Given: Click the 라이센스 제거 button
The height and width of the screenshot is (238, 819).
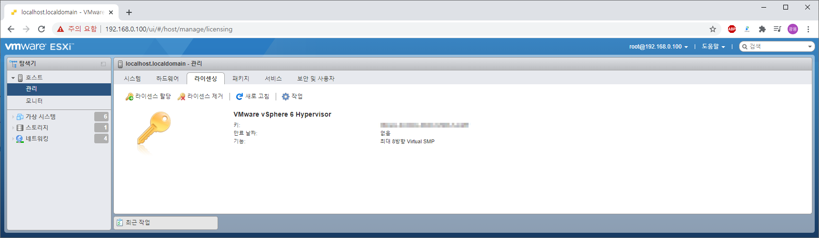Looking at the screenshot, I should point(200,97).
